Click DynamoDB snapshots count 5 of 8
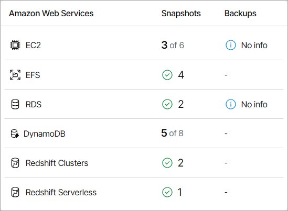 [x=172, y=133]
